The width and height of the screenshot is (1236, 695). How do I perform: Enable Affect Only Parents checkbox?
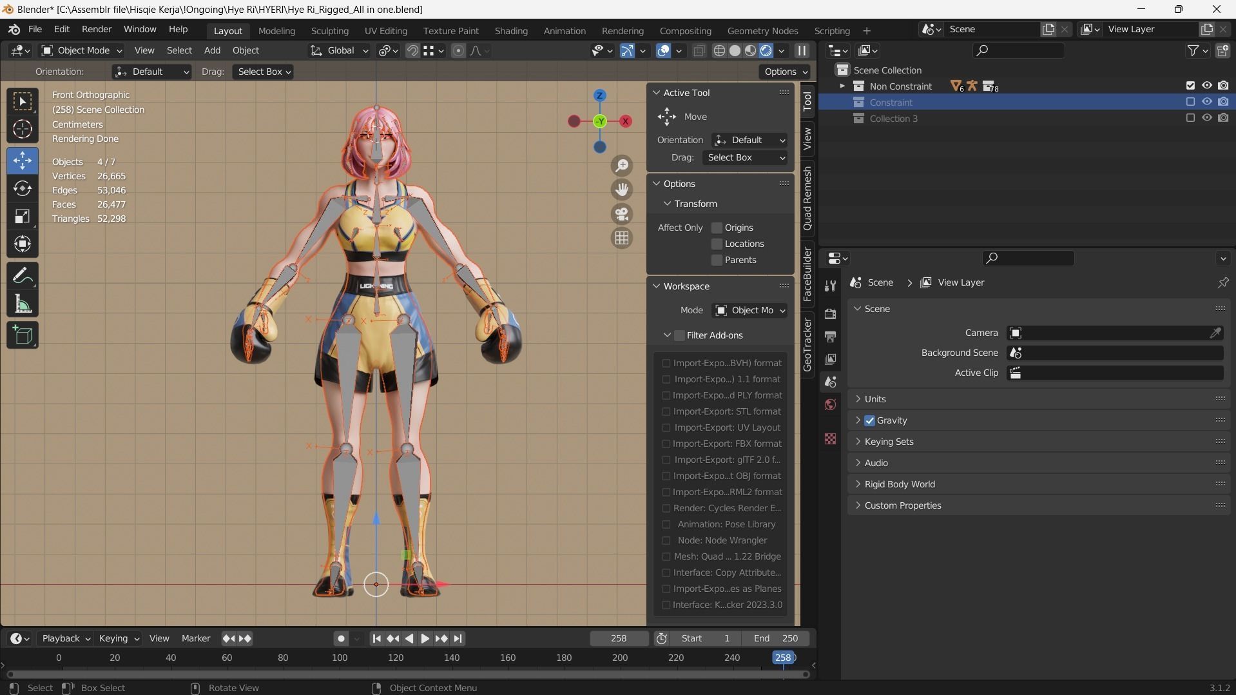tap(717, 260)
